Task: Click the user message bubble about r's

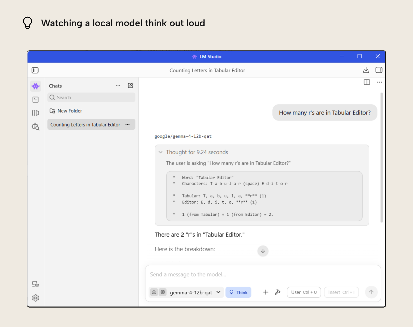Action: tap(325, 112)
